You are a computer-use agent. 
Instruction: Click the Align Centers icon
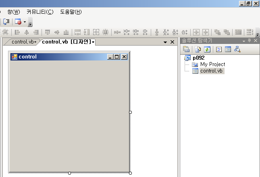pos(27,32)
